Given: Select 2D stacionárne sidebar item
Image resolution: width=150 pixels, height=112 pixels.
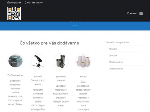Looking at the screenshot, I should [x=116, y=68].
